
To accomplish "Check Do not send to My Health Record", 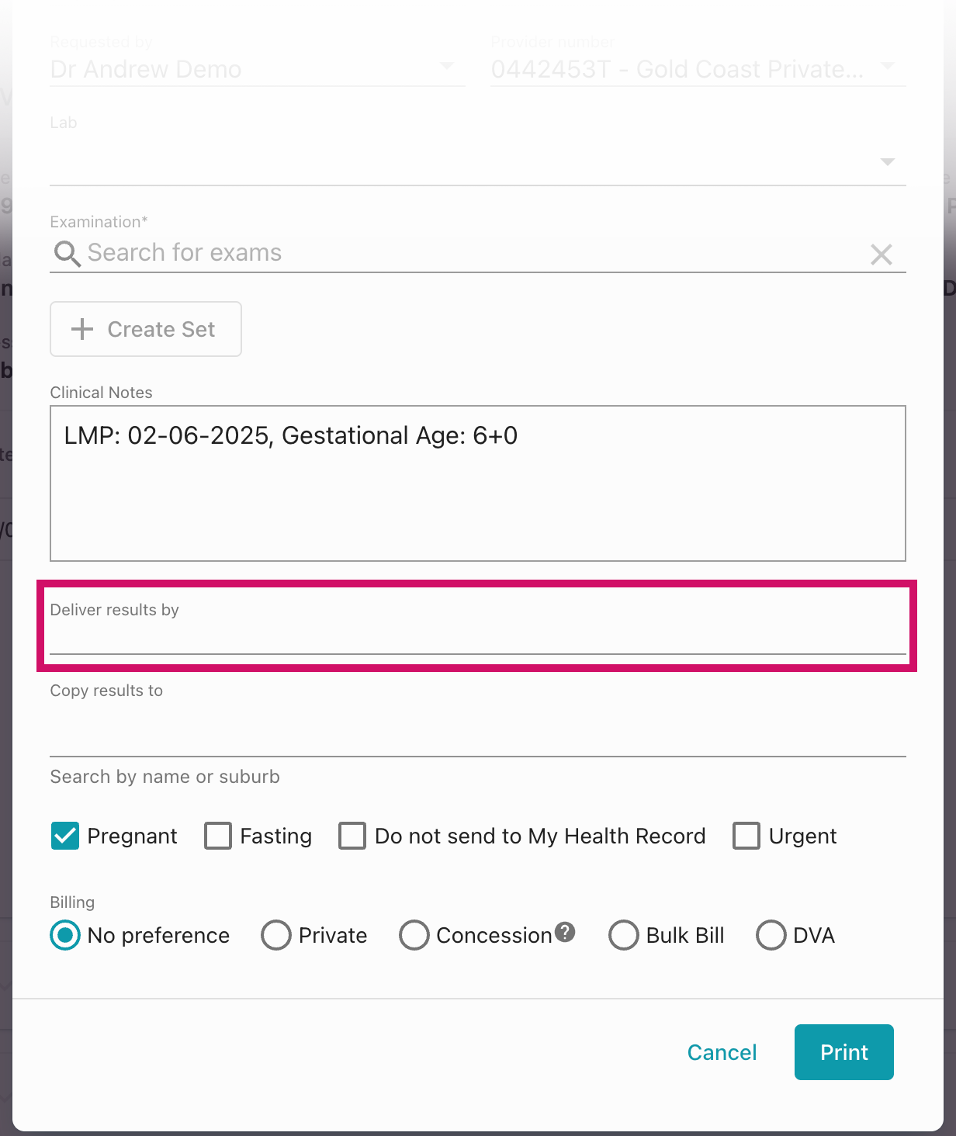I will (x=353, y=836).
